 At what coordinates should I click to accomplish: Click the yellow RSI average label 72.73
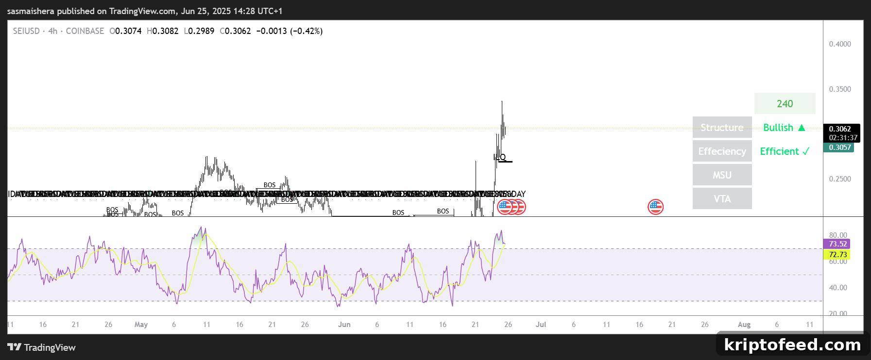pos(837,254)
